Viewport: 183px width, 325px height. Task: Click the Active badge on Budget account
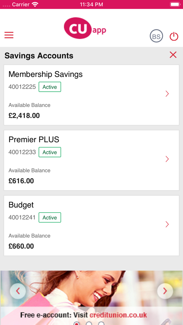click(50, 218)
